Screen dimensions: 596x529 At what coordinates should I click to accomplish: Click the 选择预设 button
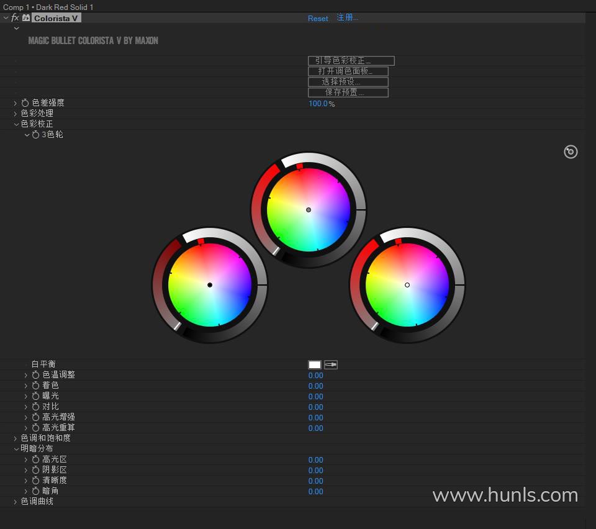point(348,82)
